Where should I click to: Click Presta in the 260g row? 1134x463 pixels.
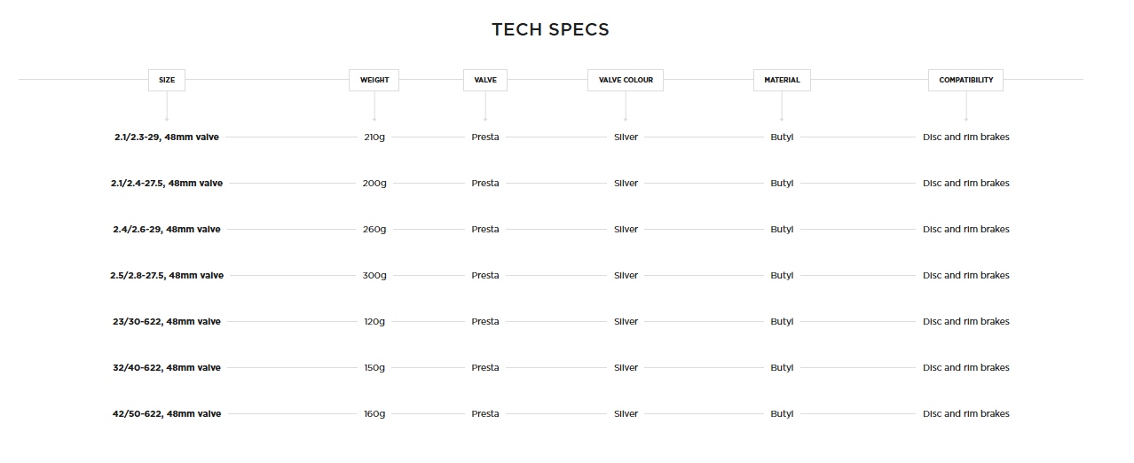tap(485, 230)
